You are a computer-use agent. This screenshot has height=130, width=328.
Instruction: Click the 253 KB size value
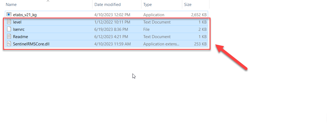coord(201,44)
